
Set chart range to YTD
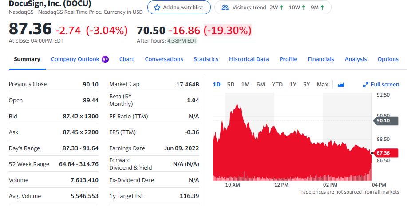click(x=277, y=85)
